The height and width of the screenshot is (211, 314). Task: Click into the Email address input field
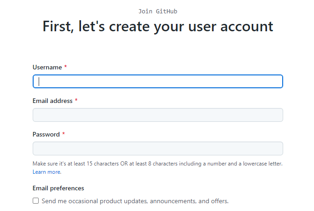click(158, 115)
